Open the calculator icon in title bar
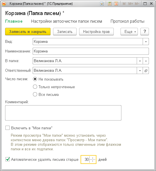 109,4
